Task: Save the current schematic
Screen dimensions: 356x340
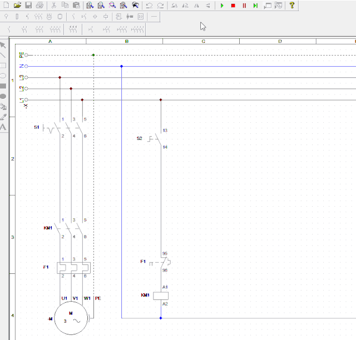Action: 28,6
